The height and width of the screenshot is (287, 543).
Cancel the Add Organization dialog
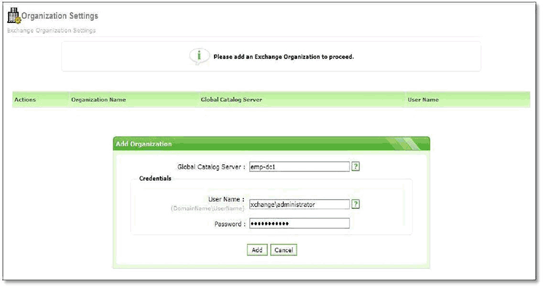[x=284, y=250]
